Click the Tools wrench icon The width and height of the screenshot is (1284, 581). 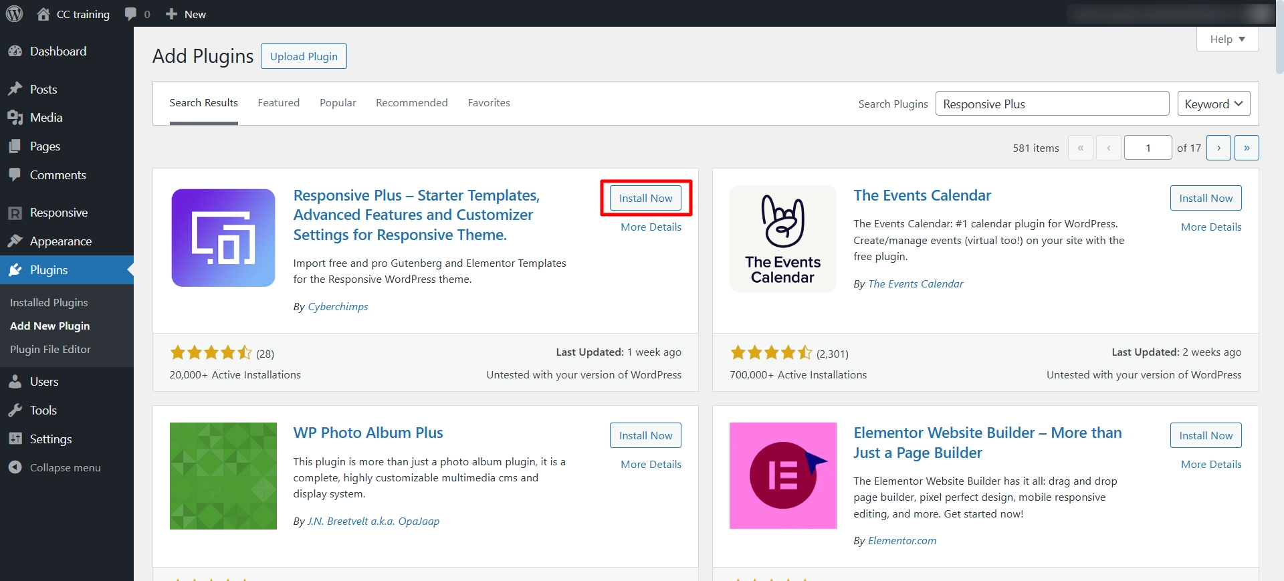point(15,411)
